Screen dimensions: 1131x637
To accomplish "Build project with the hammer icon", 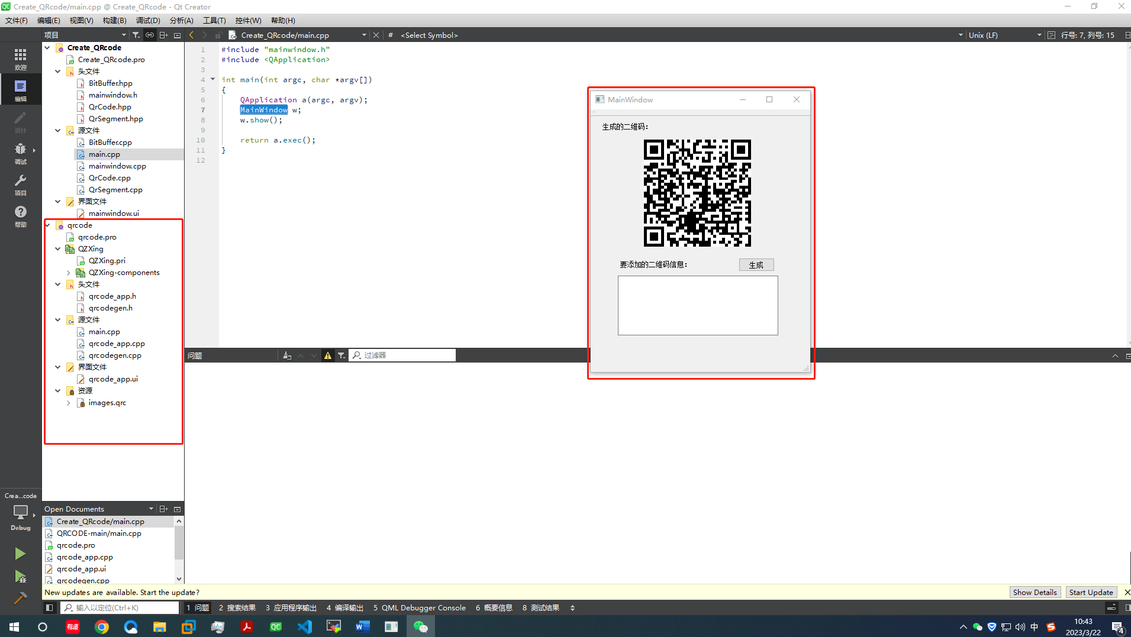I will pos(20,599).
